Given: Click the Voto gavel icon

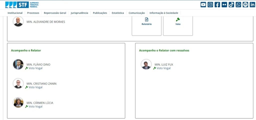Looking at the screenshot, I should tap(178, 19).
